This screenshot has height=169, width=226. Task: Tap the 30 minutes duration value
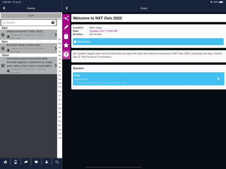coord(96,34)
